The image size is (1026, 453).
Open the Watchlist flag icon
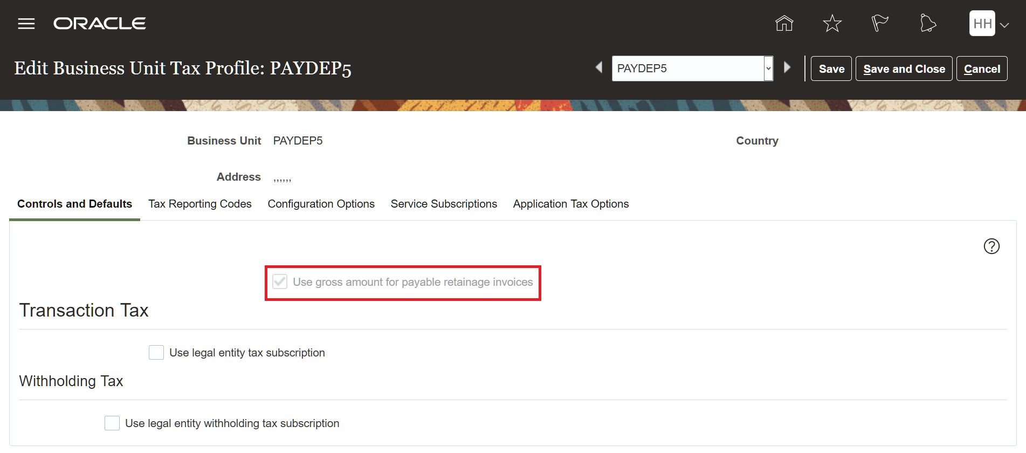point(880,23)
